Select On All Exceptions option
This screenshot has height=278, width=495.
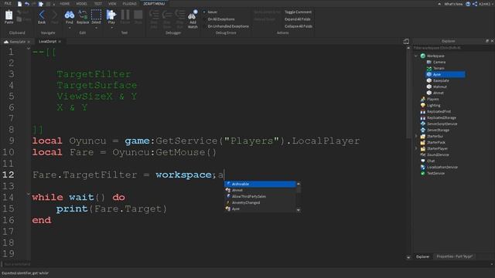(x=221, y=19)
